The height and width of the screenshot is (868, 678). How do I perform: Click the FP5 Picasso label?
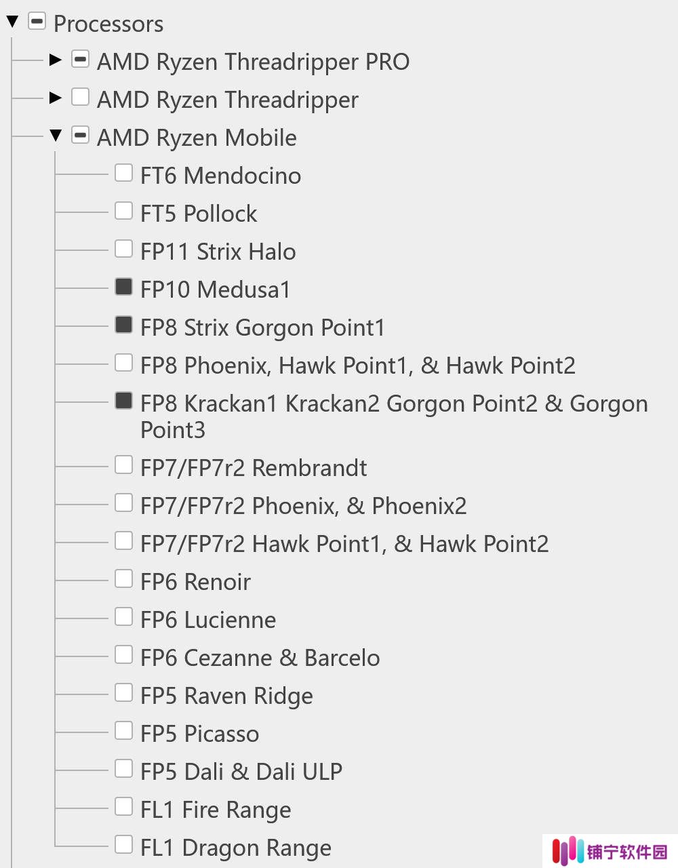tap(199, 734)
